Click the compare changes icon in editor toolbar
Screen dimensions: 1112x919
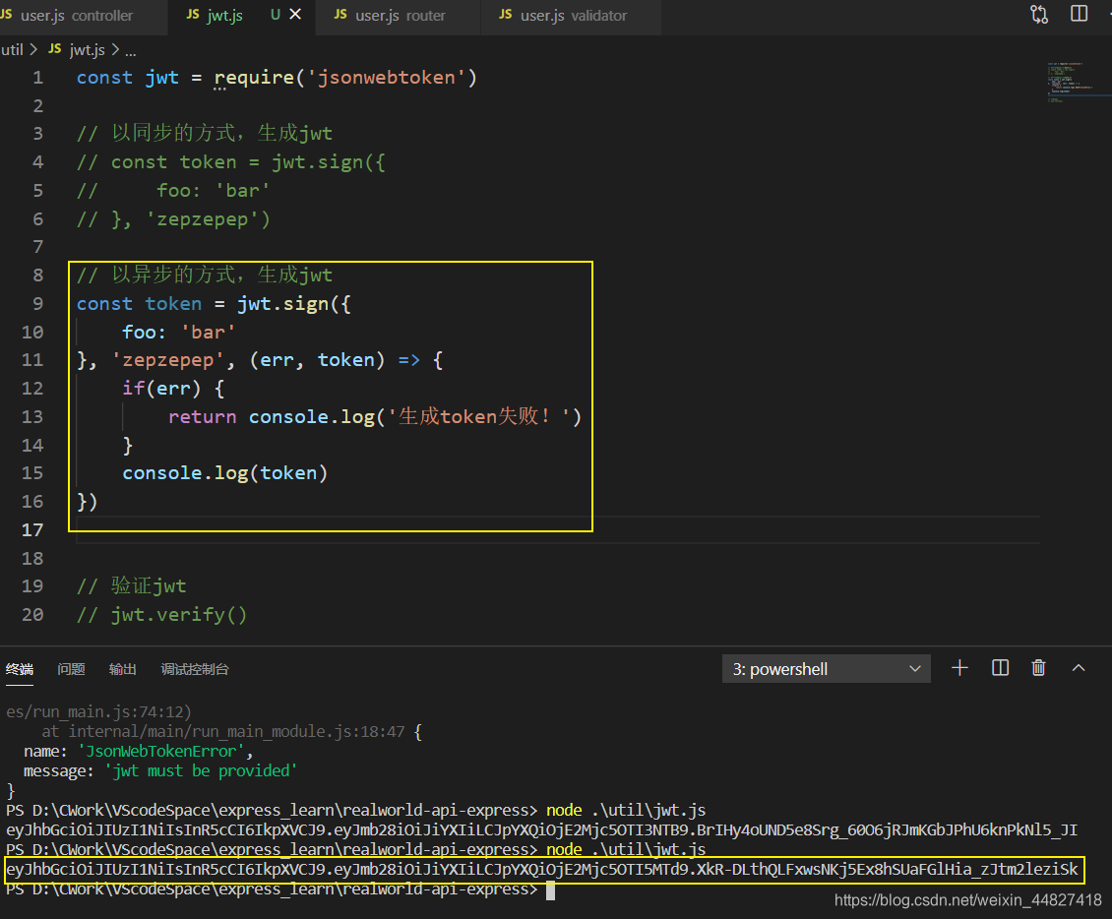click(x=1039, y=14)
